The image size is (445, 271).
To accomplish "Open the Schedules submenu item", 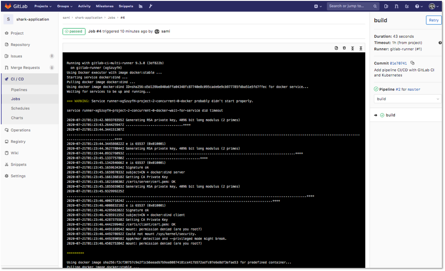I will (20, 108).
